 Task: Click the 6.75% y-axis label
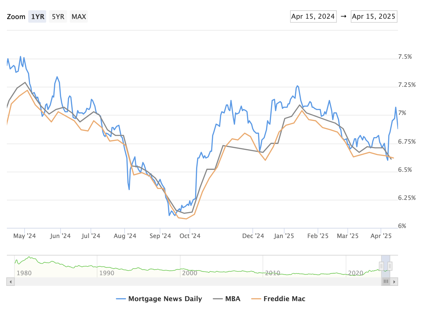click(407, 142)
